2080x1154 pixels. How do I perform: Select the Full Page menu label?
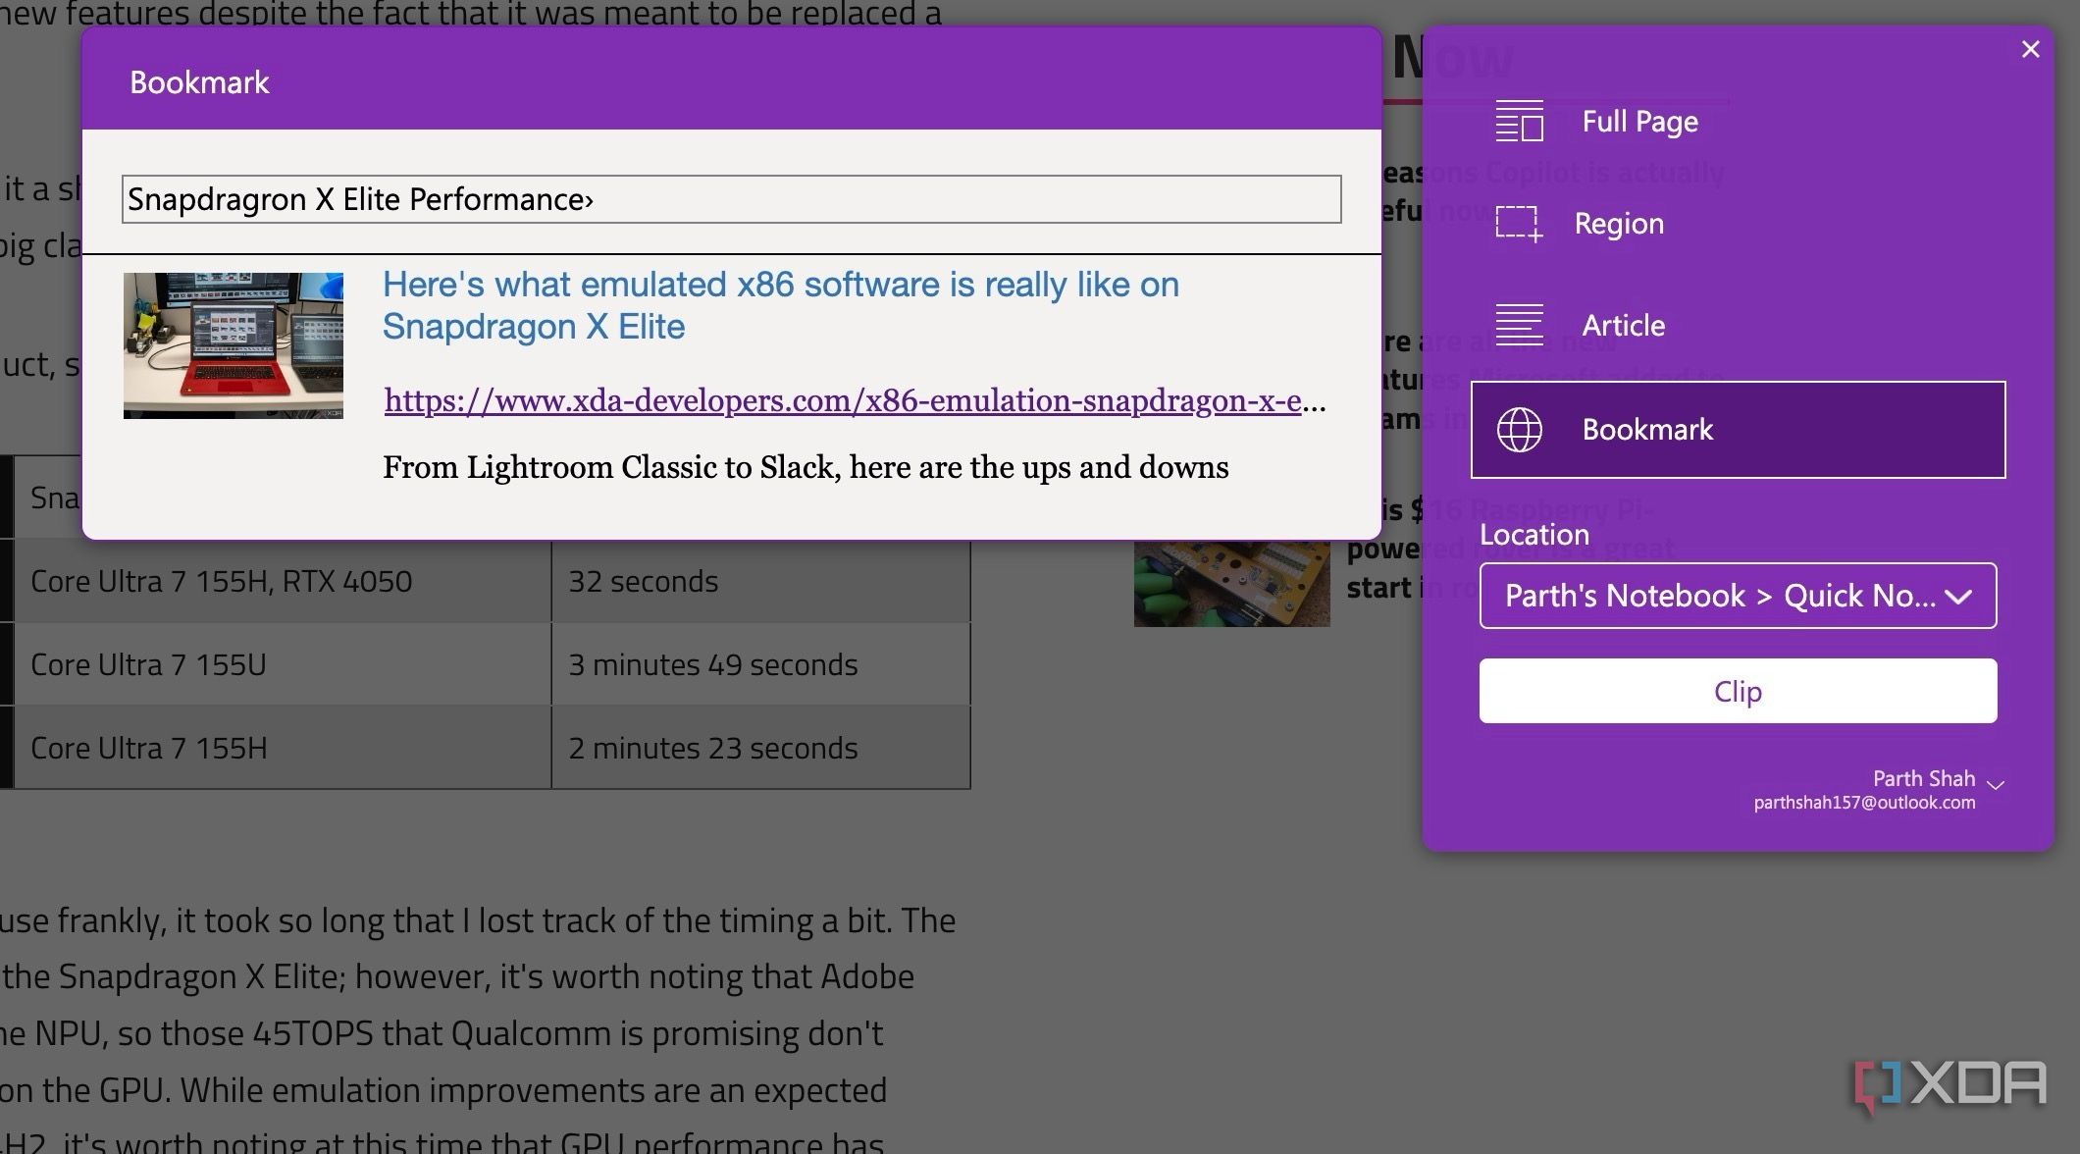click(1639, 122)
